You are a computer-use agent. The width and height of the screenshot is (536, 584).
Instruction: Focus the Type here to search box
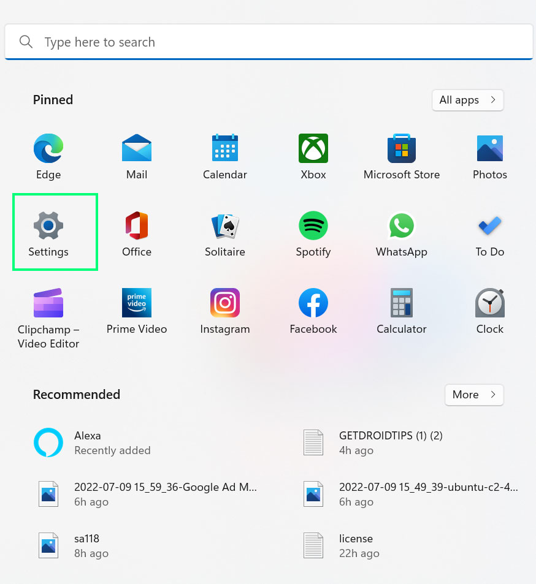(x=269, y=42)
